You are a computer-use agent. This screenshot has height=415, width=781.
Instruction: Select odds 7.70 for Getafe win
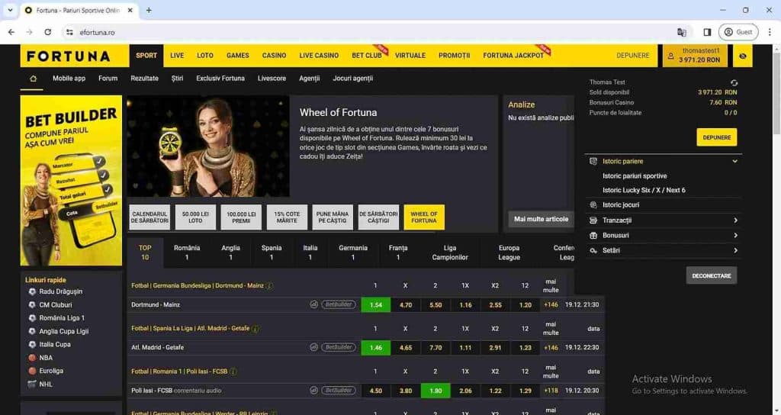pos(435,348)
